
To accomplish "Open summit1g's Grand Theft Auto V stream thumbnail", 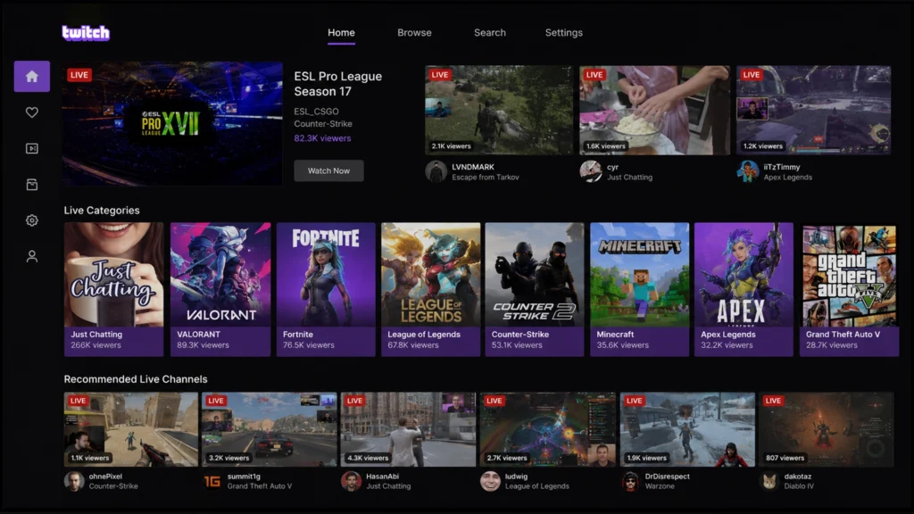I will [270, 429].
